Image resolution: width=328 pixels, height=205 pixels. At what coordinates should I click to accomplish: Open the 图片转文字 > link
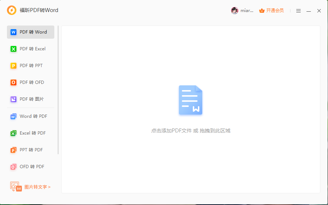(x=38, y=187)
